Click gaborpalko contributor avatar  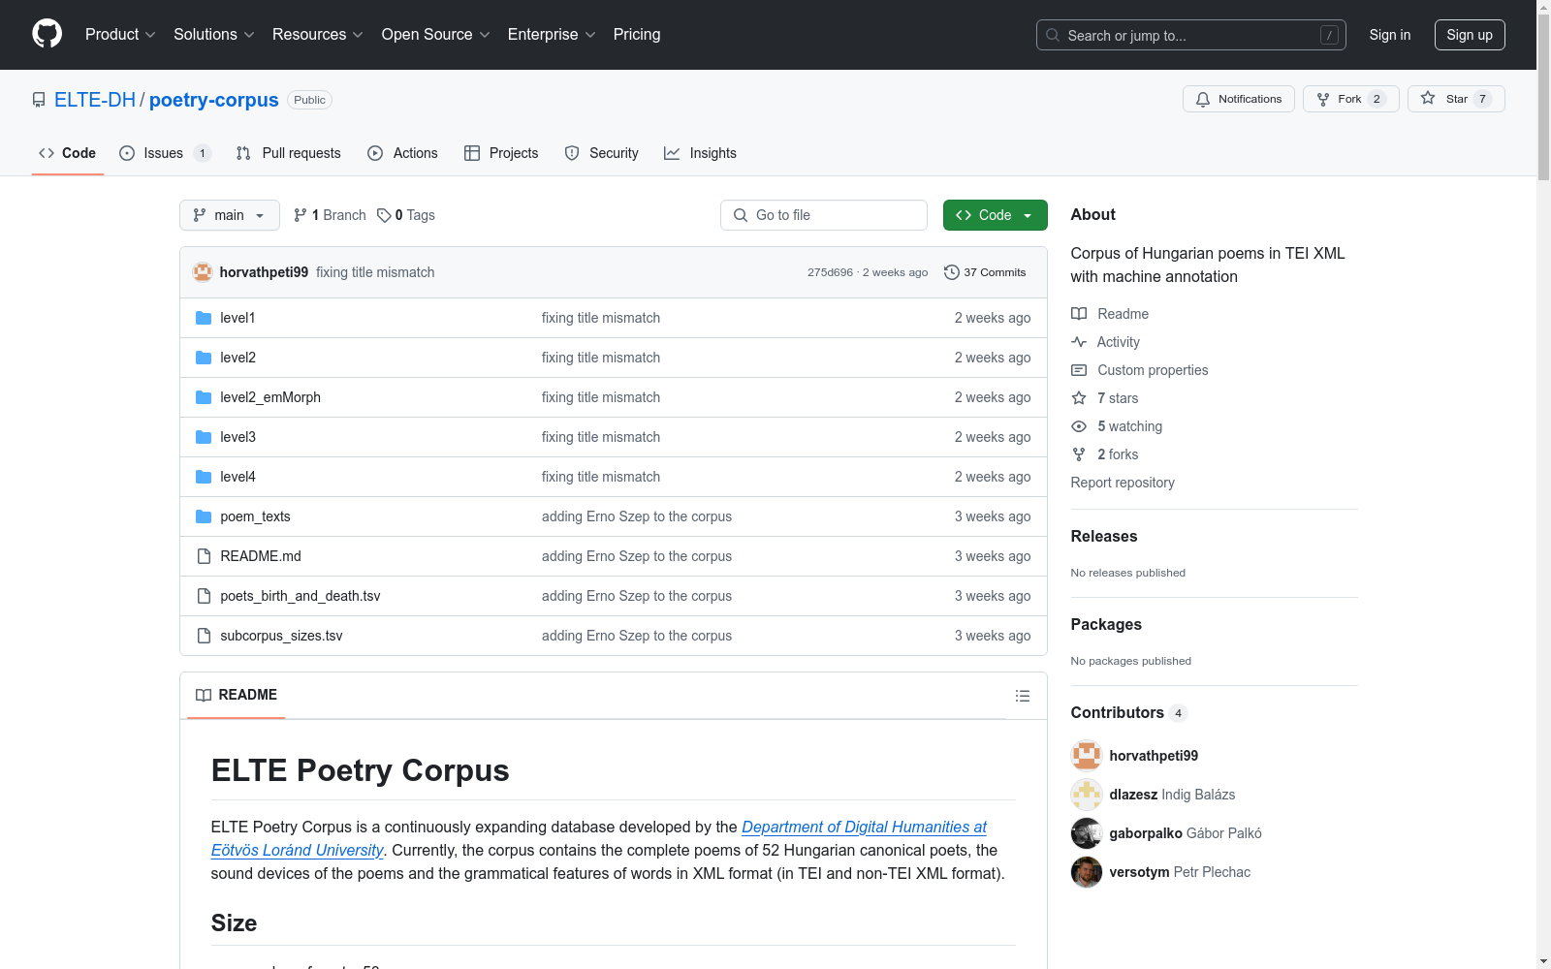point(1087,833)
